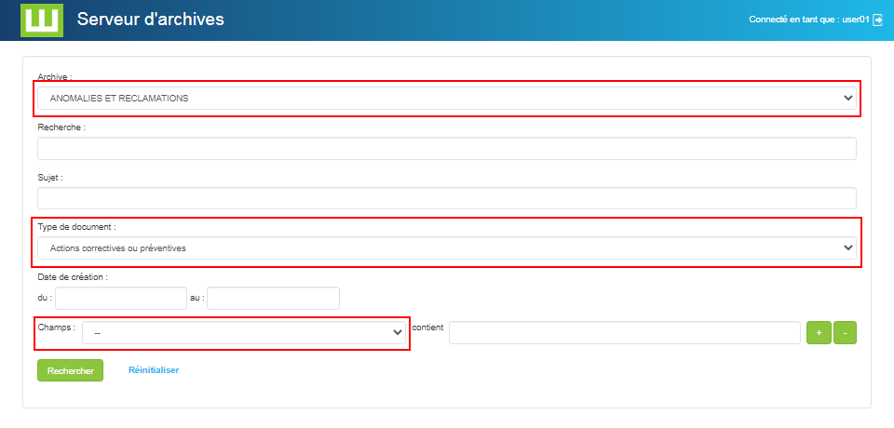Click the logout icon next to user01

pos(877,20)
